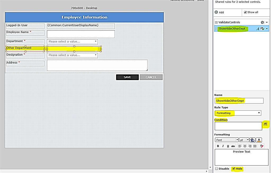Choose center text alignment
The image size is (271, 173).
pos(245,146)
